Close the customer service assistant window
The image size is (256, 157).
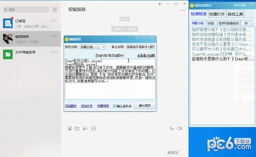coord(252,4)
